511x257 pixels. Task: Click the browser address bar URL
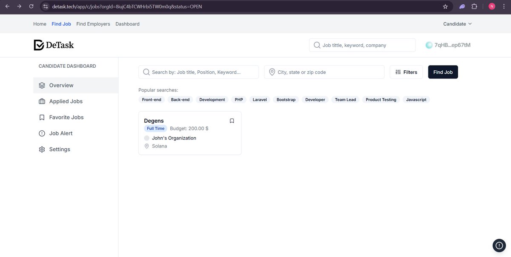tap(126, 6)
